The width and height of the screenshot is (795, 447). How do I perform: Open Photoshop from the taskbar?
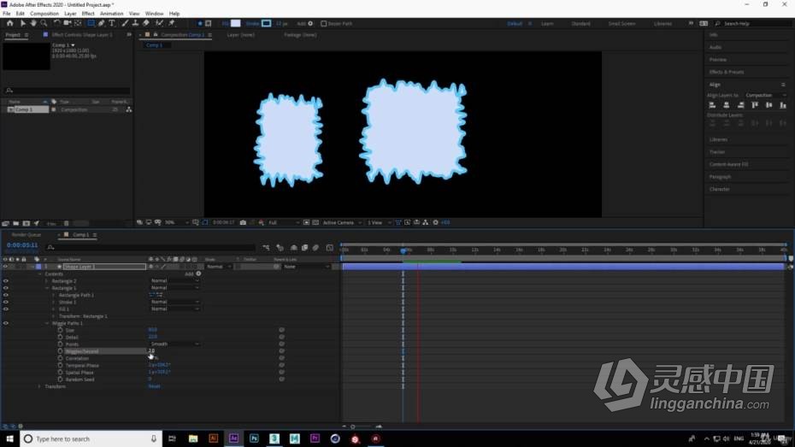coord(254,438)
